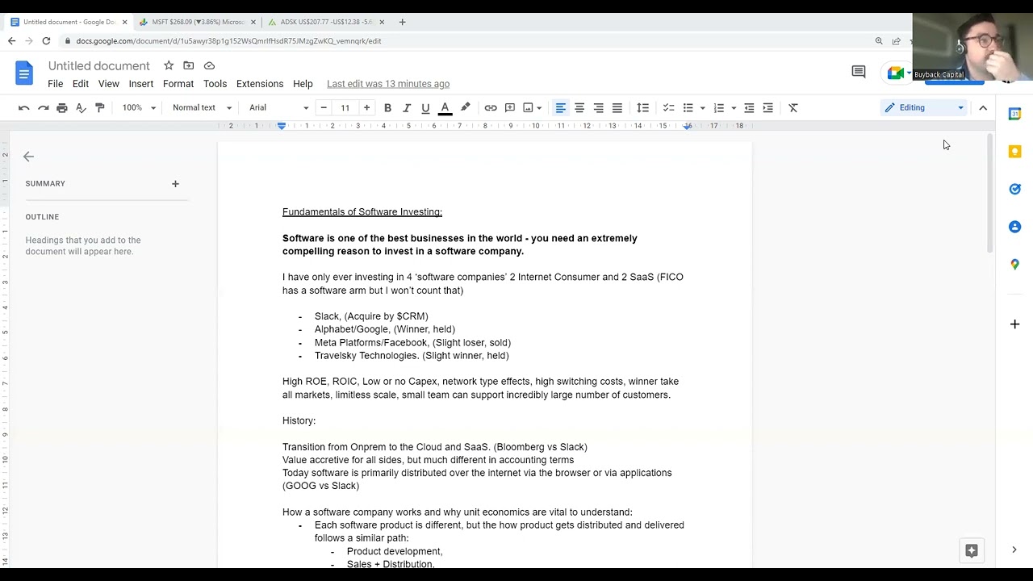Open Google Calendar in the side panel
This screenshot has height=581, width=1033.
coord(1015,114)
